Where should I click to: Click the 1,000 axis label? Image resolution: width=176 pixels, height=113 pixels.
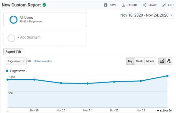12,77
